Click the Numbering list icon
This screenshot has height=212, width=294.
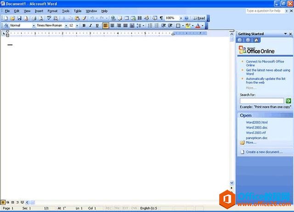click(x=150, y=26)
